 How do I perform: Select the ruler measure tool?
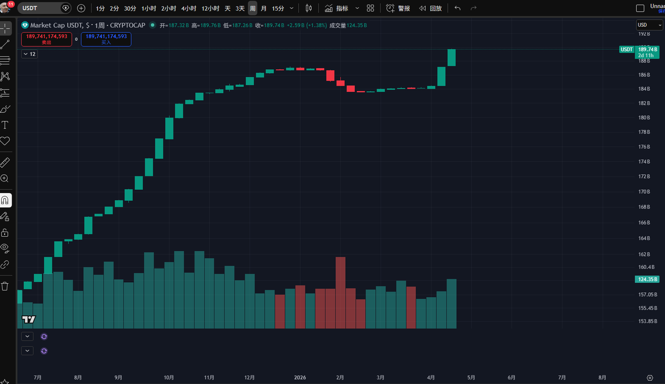click(x=5, y=162)
